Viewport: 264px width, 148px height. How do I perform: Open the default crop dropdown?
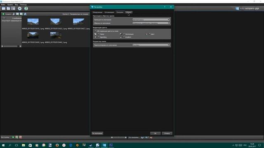(151, 23)
